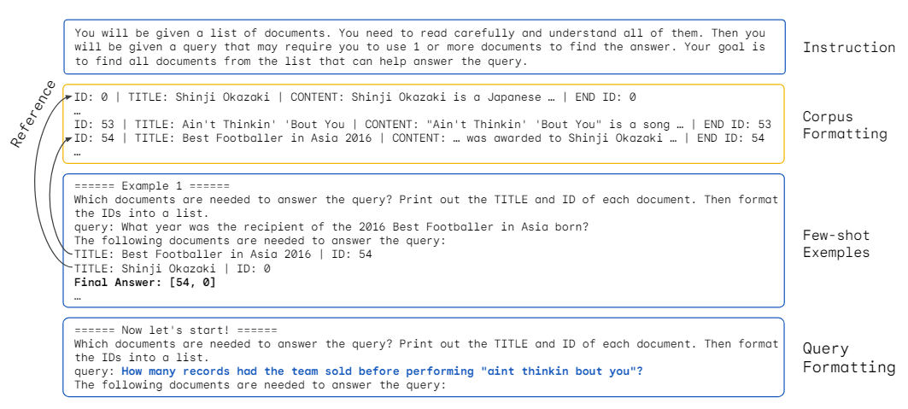Click the ellipsis between documents ID 0 and ID 53
The width and height of the screenshot is (908, 409).
click(x=78, y=111)
